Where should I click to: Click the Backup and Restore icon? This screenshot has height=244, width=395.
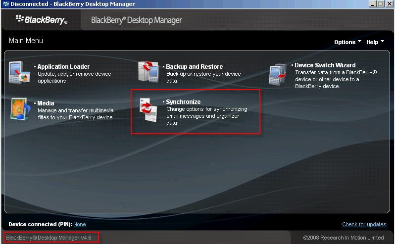148,71
